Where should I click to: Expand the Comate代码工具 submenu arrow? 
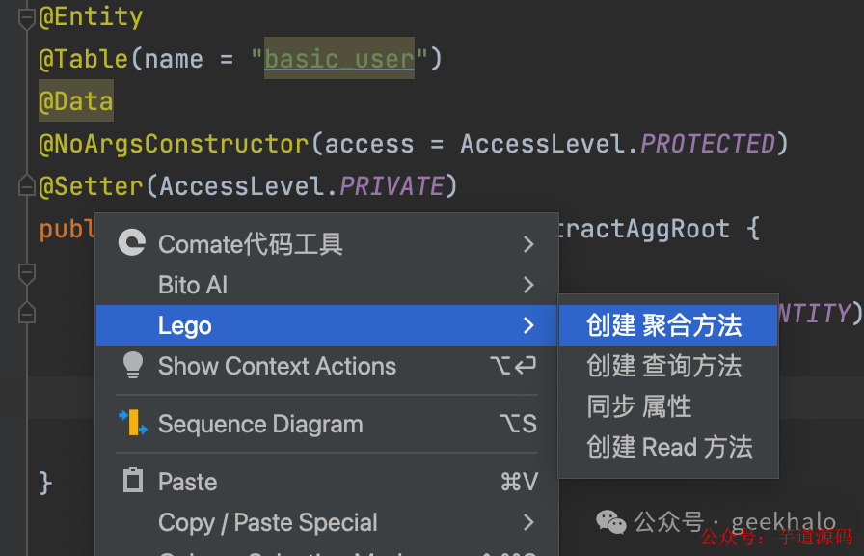528,244
